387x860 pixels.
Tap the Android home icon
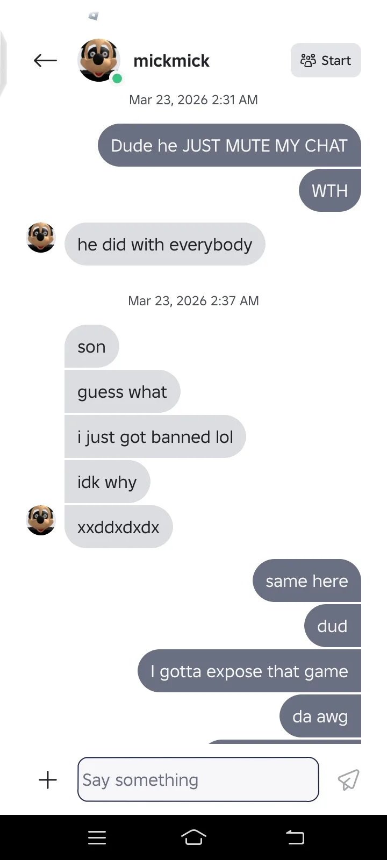193,837
